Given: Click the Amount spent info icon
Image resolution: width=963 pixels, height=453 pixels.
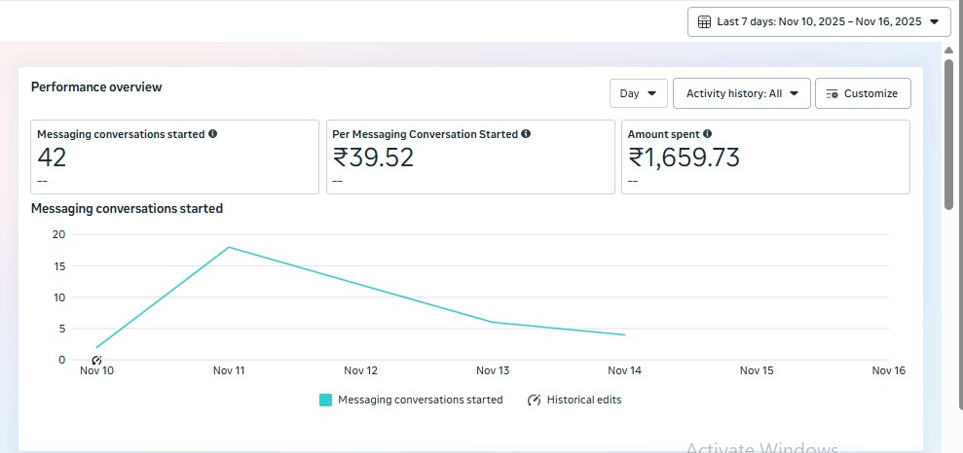Looking at the screenshot, I should click(x=708, y=134).
